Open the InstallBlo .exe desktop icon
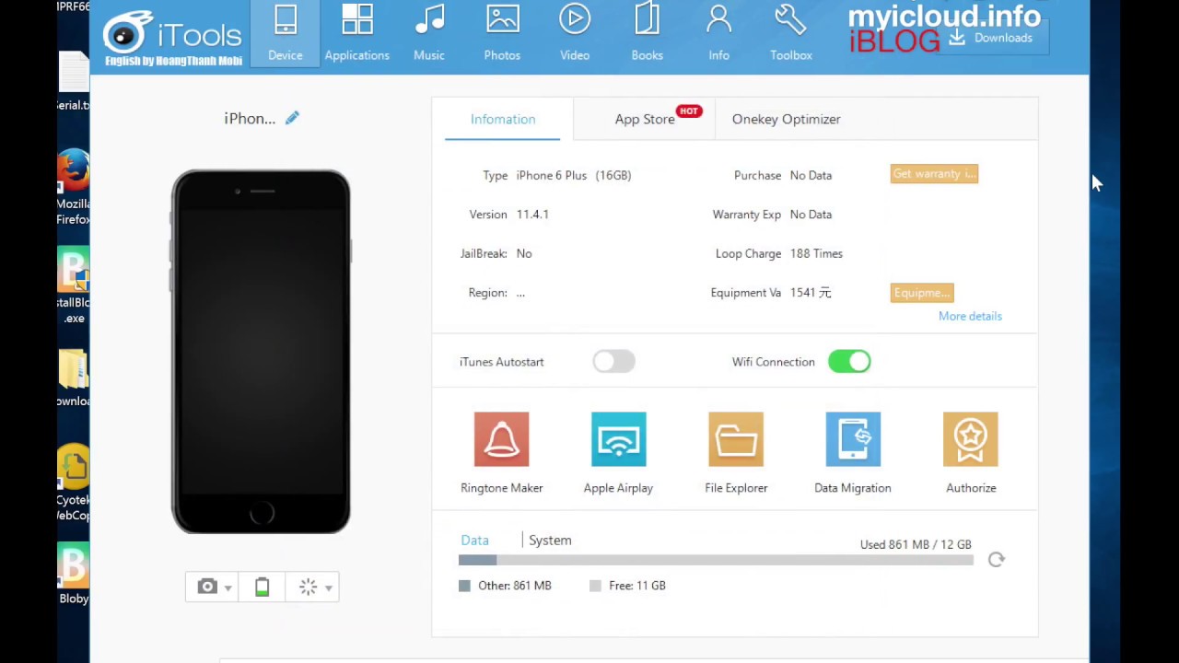This screenshot has height=663, width=1179. 74,286
